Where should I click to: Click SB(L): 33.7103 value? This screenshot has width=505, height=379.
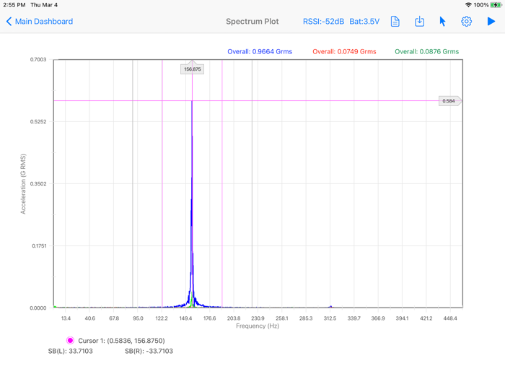pyautogui.click(x=71, y=351)
